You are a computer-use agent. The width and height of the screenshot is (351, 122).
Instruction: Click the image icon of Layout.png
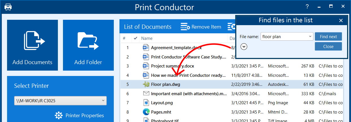tap(146, 103)
